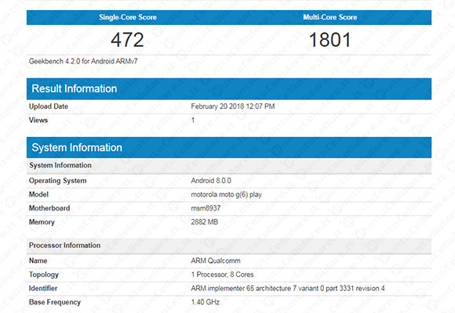The height and width of the screenshot is (313, 455).
Task: Select the single-core score value 472
Action: coord(127,40)
